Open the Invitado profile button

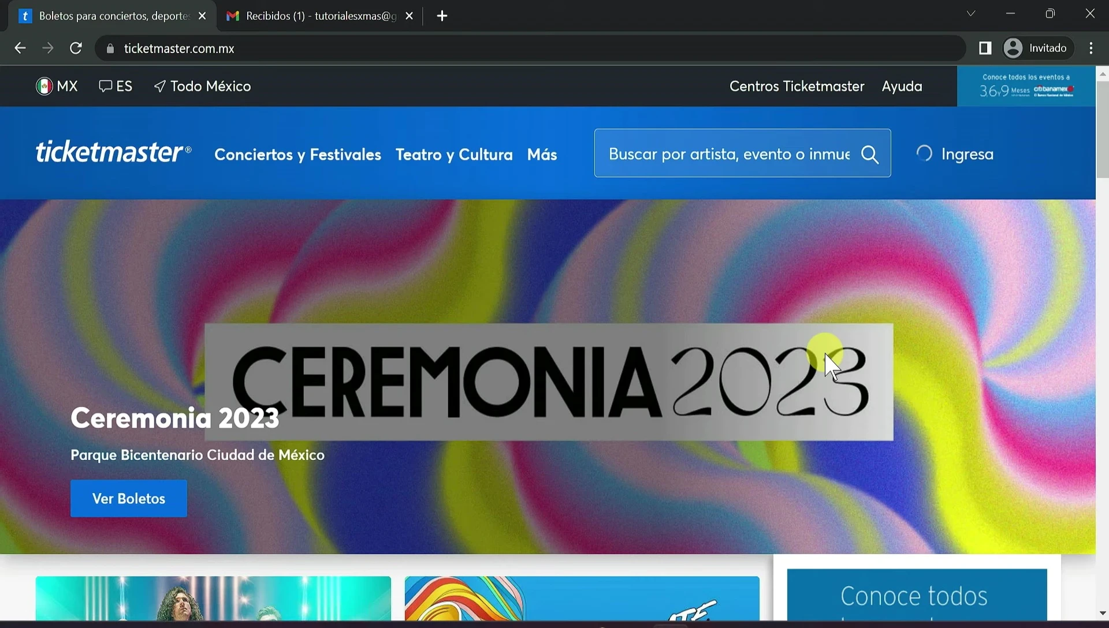(1038, 48)
